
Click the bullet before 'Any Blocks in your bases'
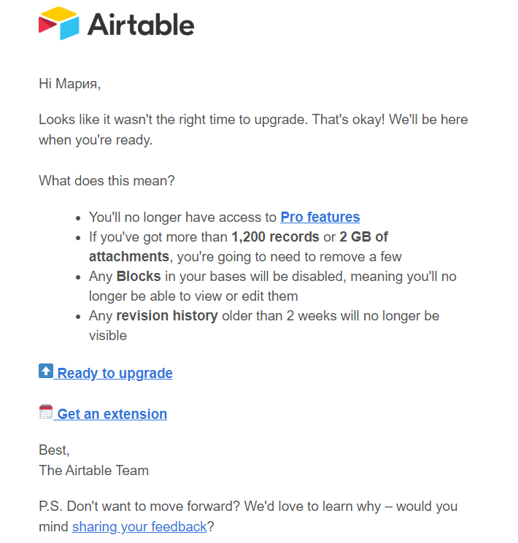78,277
